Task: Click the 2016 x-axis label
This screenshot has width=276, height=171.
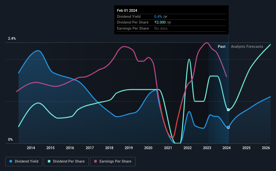Action: (x=70, y=148)
